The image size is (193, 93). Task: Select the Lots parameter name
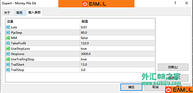(14, 27)
